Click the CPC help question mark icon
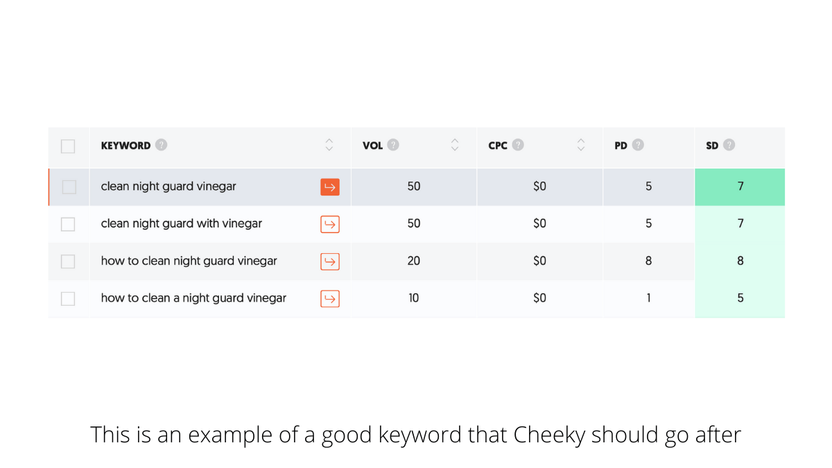832x468 pixels. [518, 145]
